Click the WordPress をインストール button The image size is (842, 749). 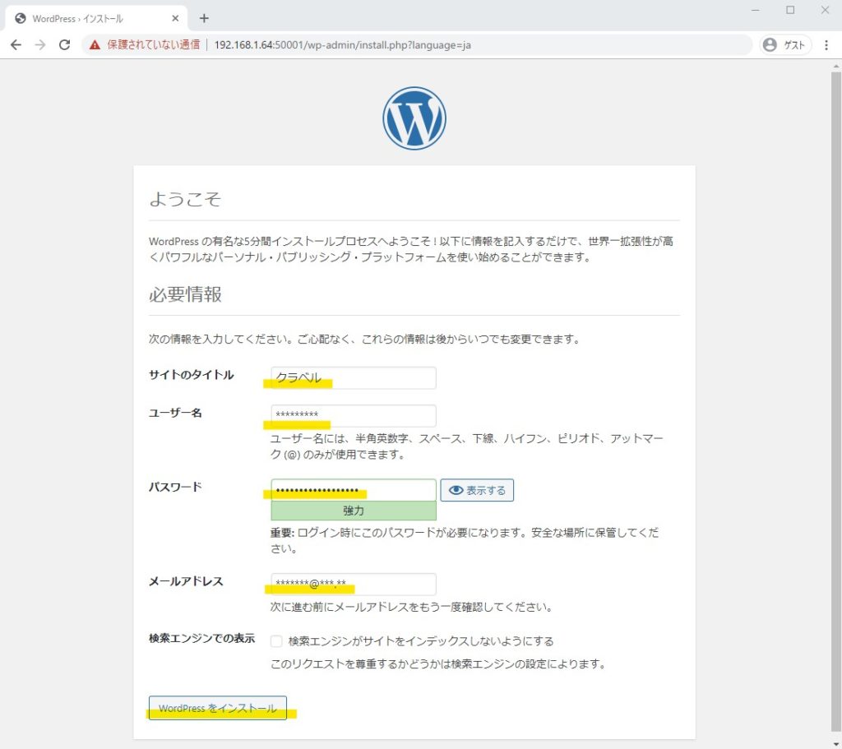click(x=217, y=708)
